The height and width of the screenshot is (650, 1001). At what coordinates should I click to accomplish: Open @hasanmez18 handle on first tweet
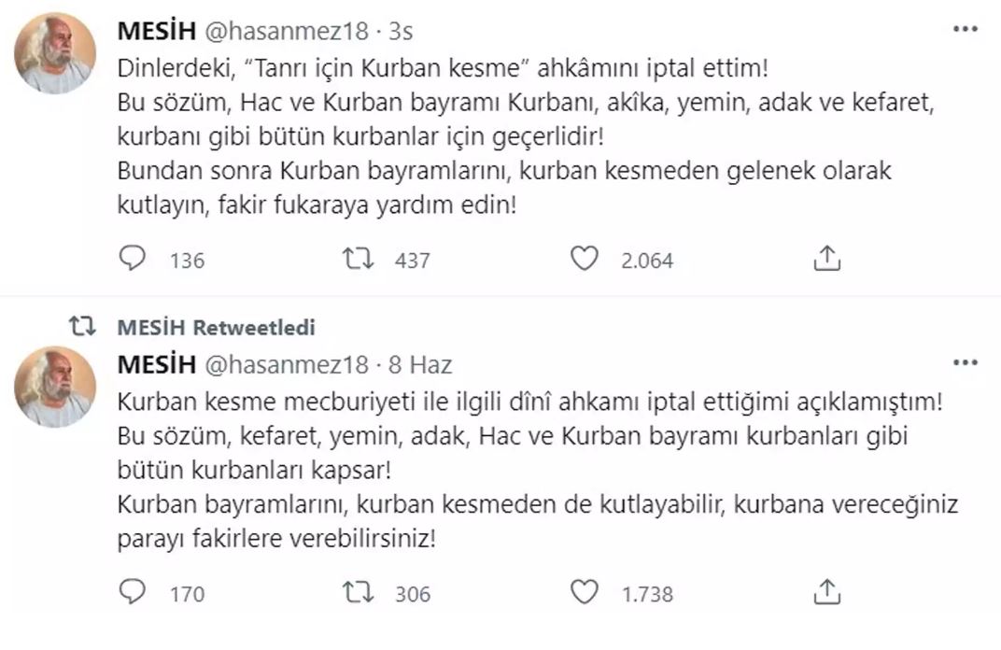point(287,31)
